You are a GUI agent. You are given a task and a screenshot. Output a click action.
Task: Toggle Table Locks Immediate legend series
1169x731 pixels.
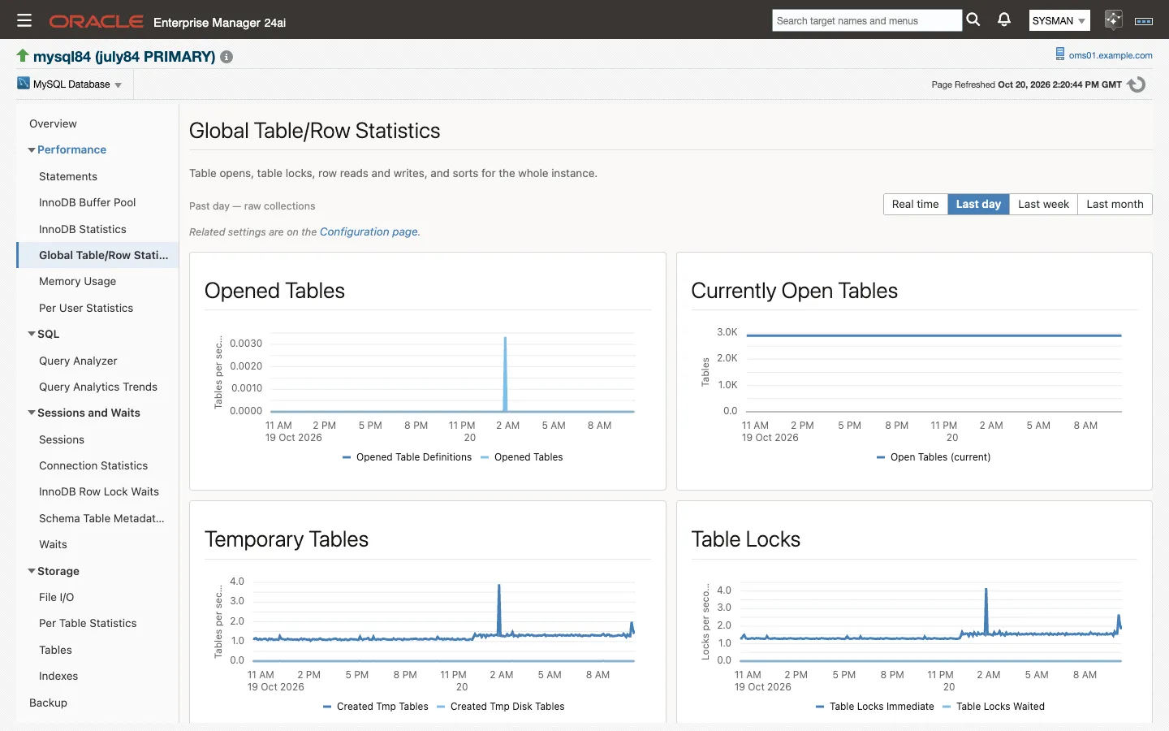[874, 707]
